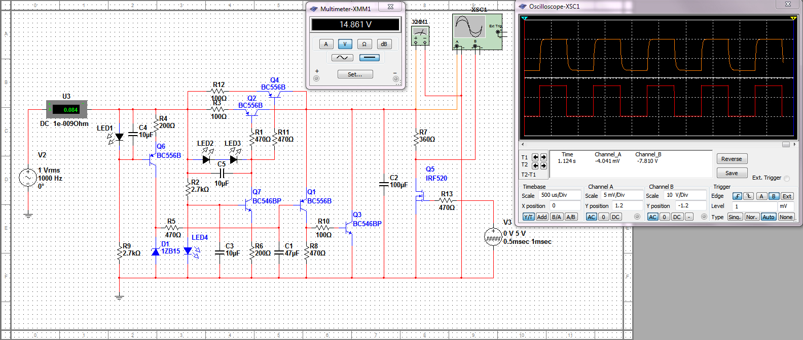Click the rising edge trigger icon
Image resolution: width=803 pixels, height=340 pixels.
737,196
